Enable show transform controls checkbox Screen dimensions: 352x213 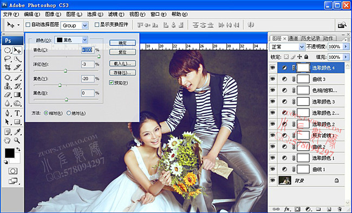click(x=97, y=25)
